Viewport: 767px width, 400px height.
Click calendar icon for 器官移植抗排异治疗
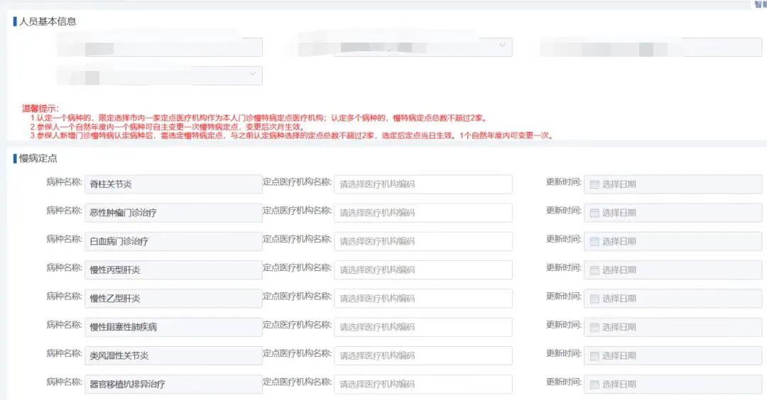coord(595,384)
